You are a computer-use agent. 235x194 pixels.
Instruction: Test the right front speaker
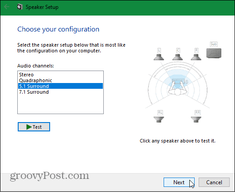pyautogui.click(x=196, y=57)
